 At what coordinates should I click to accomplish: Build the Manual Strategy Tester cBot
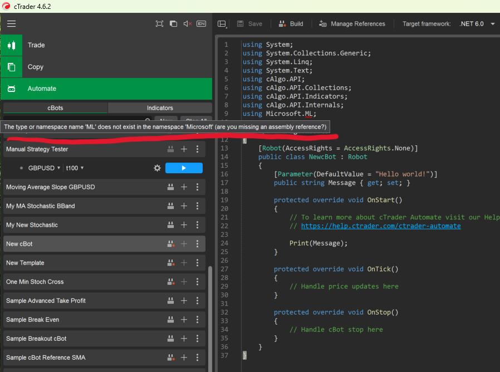coord(170,149)
